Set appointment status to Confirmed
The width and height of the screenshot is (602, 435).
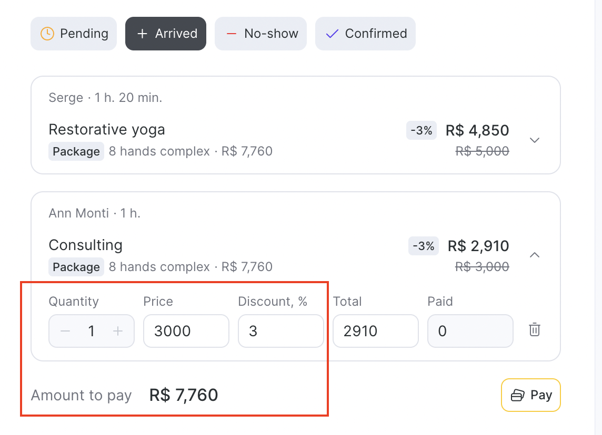click(365, 34)
